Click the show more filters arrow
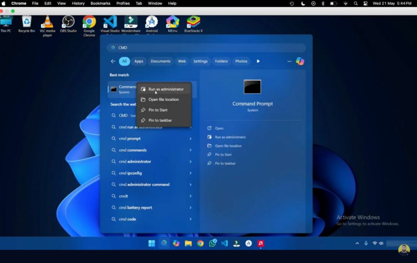Screen dimensions: 417x263 tap(258, 61)
